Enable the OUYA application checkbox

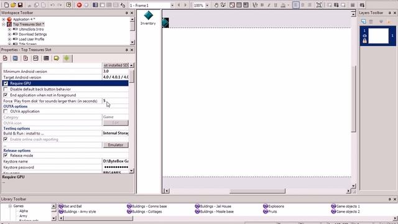point(6,111)
